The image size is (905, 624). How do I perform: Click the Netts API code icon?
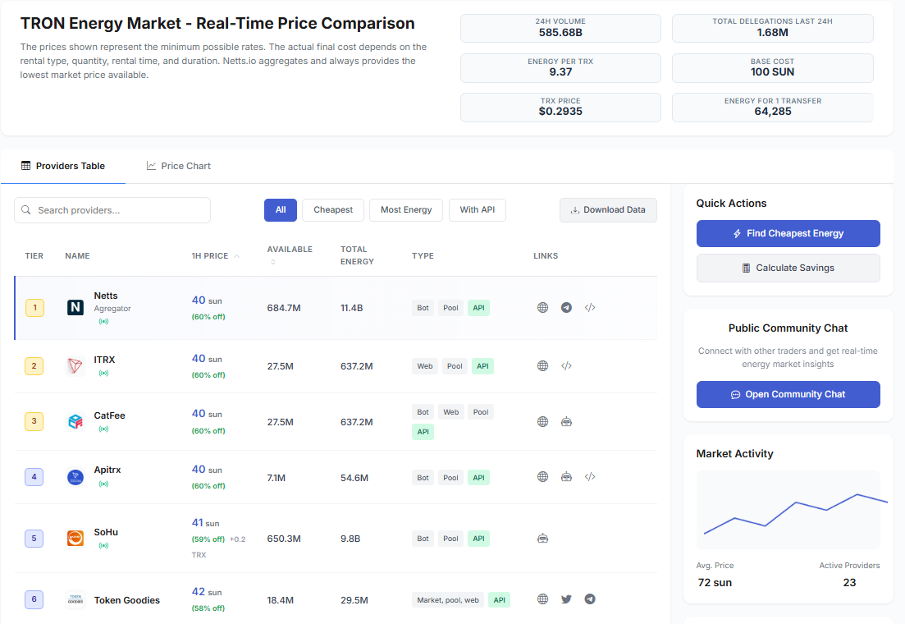590,308
